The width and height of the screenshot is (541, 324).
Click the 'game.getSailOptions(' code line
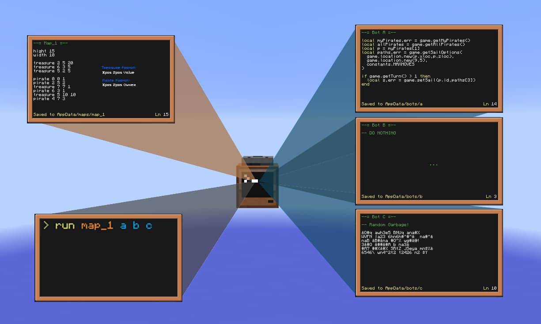point(412,52)
